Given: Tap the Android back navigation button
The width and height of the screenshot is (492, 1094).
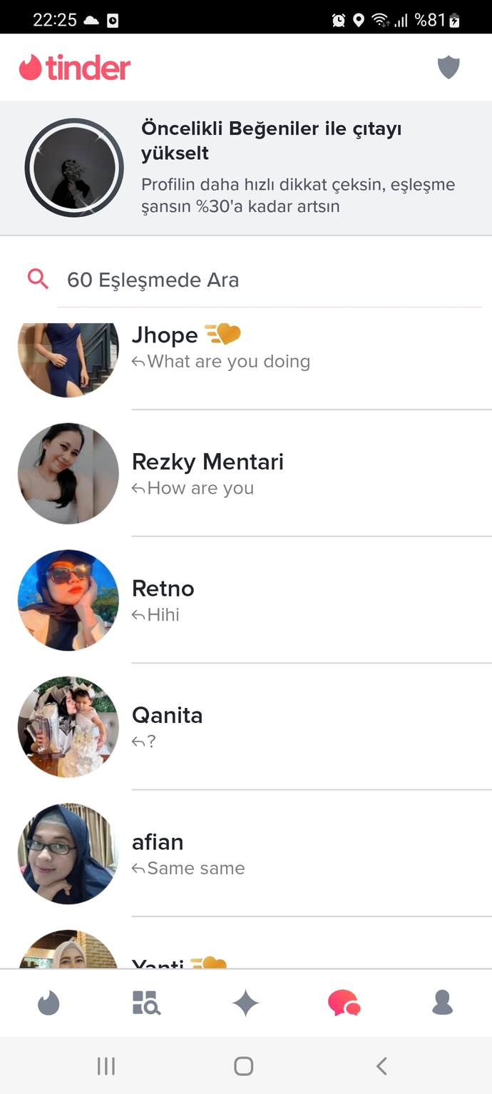Looking at the screenshot, I should (381, 1066).
